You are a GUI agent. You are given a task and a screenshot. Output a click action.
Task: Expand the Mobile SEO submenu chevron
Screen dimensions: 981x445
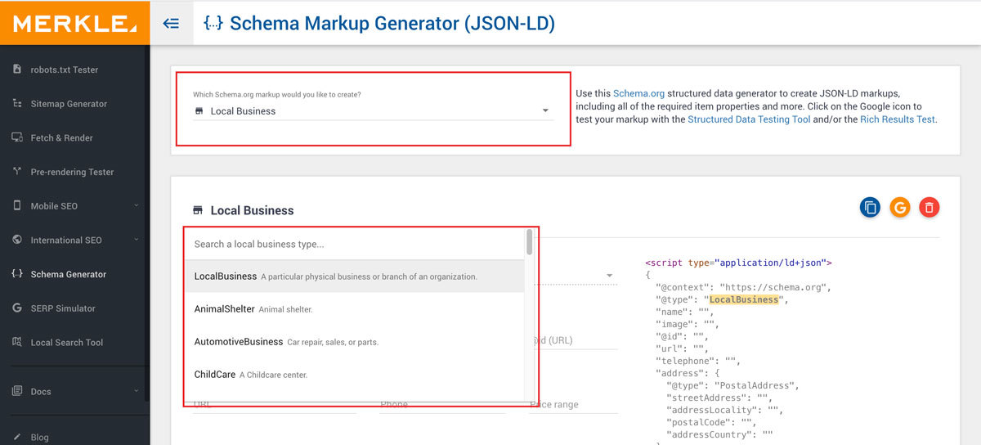[x=137, y=206]
